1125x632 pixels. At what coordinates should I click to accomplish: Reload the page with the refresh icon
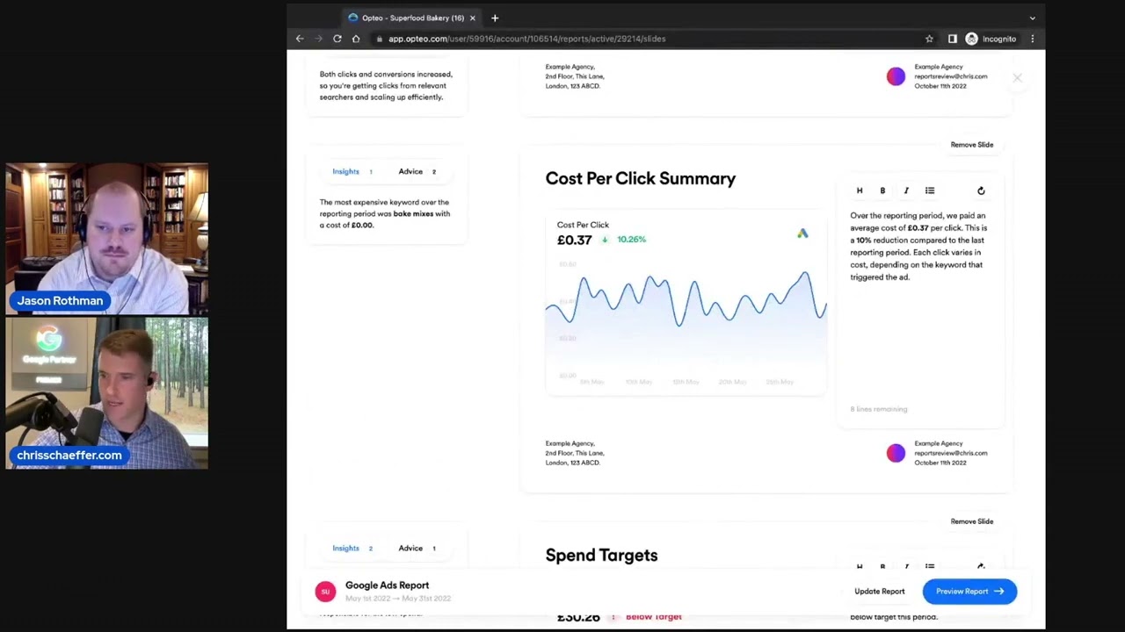337,39
